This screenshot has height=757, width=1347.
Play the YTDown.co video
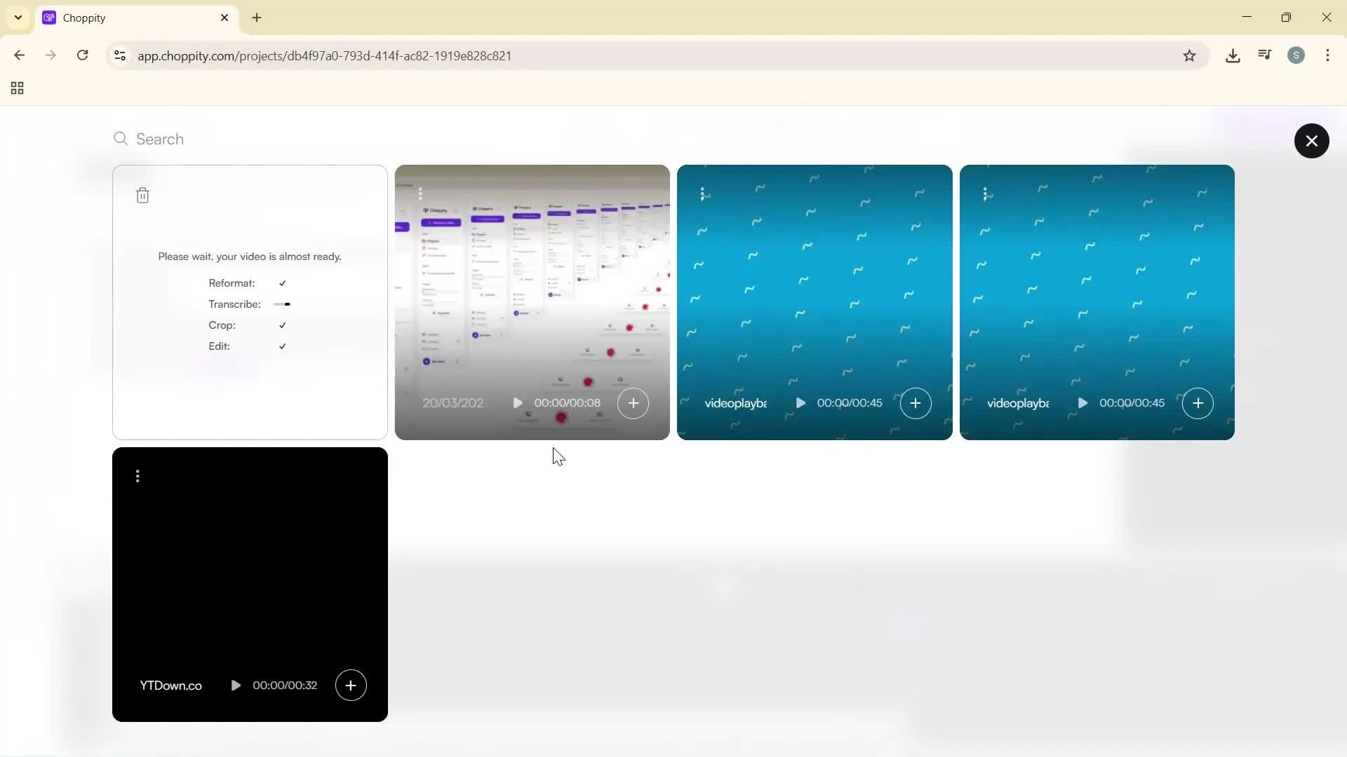click(236, 685)
